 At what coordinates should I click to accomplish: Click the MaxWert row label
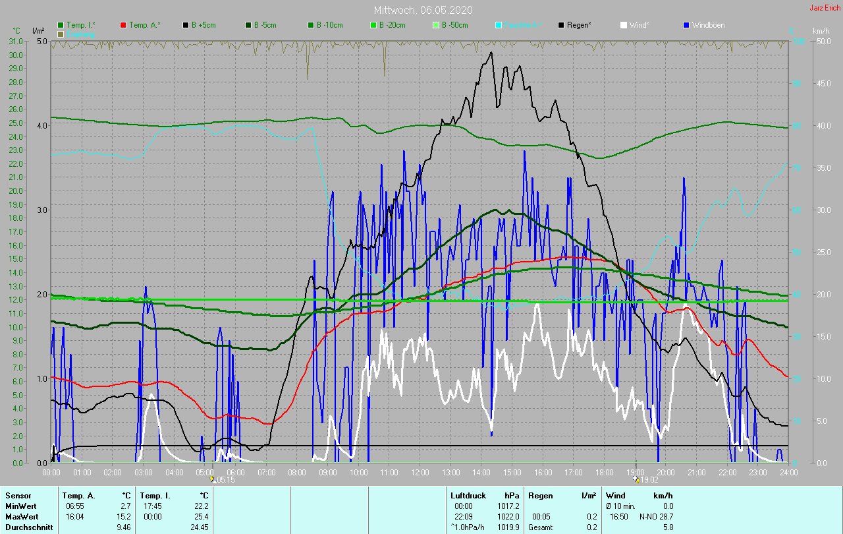(x=22, y=516)
